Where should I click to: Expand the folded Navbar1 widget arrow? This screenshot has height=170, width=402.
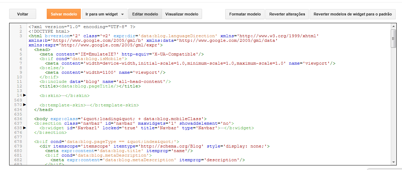click(25, 128)
